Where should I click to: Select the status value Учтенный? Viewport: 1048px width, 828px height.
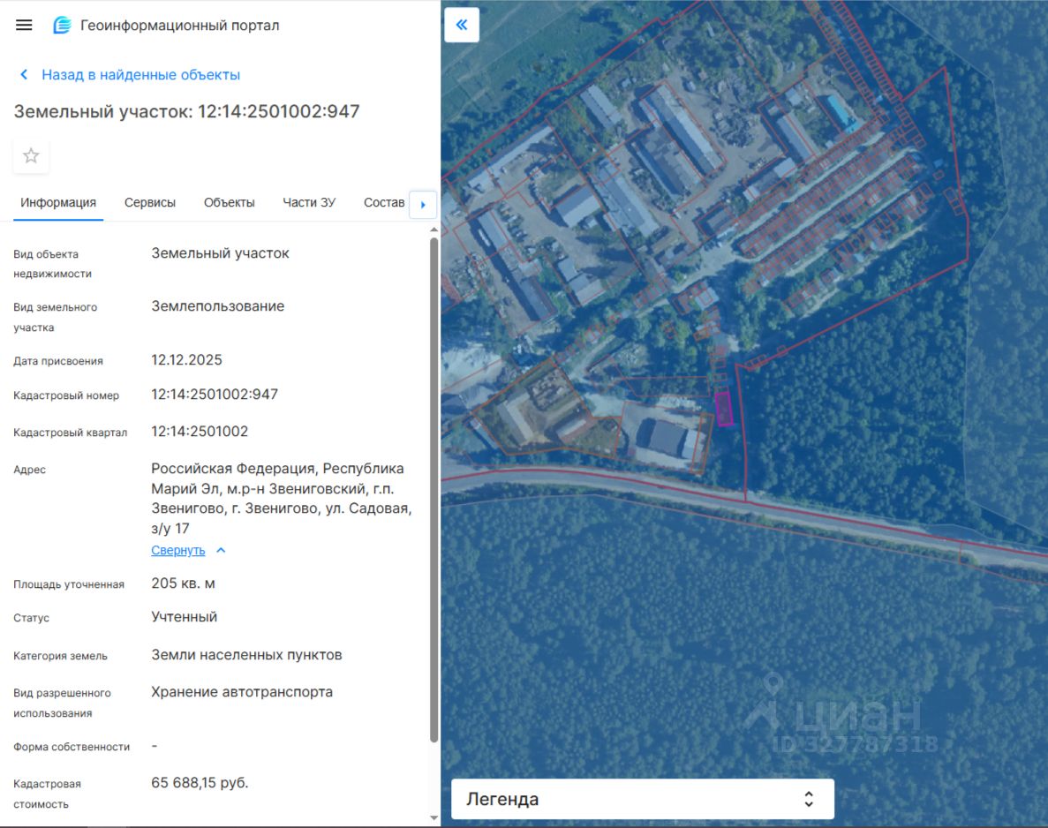184,617
